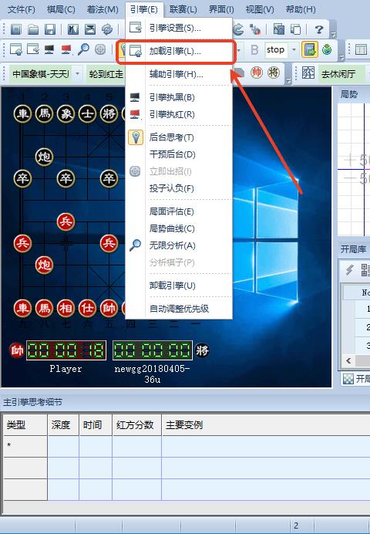Choose 引擎设置(S)... menu item
Screen dimensions: 370x534
(x=179, y=28)
